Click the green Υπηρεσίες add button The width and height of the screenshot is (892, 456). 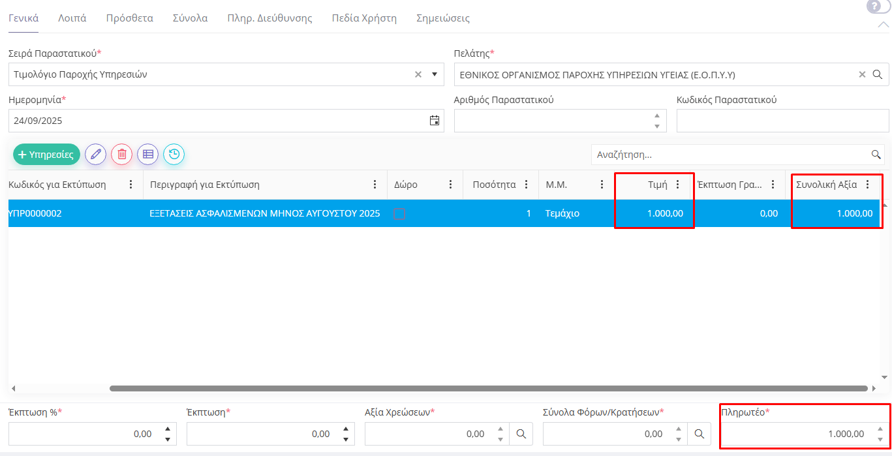point(46,155)
